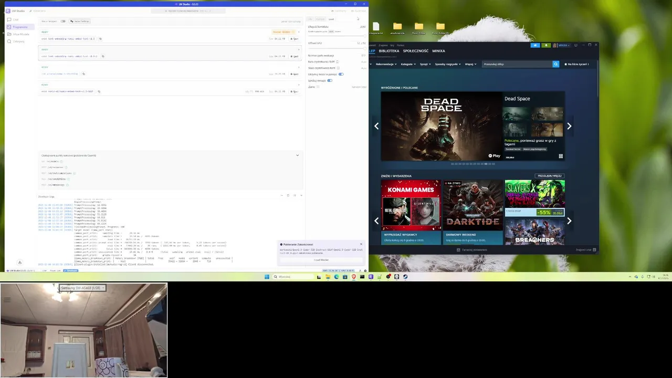Image resolution: width=672 pixels, height=378 pixels.
Task: Minimize the Developer Logs panel
Action: tap(281, 195)
